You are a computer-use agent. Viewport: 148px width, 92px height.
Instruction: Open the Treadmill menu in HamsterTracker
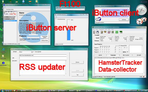101,29
